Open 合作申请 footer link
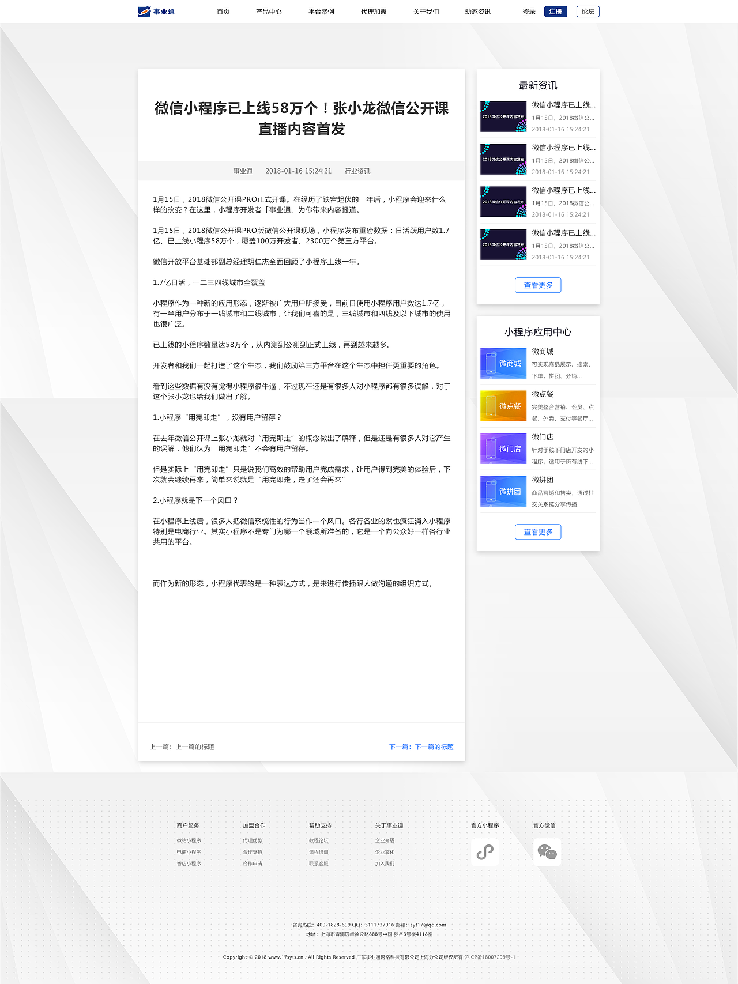 (x=253, y=864)
